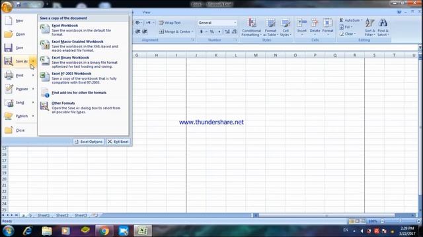Apply accounting dollar number format

point(201,32)
